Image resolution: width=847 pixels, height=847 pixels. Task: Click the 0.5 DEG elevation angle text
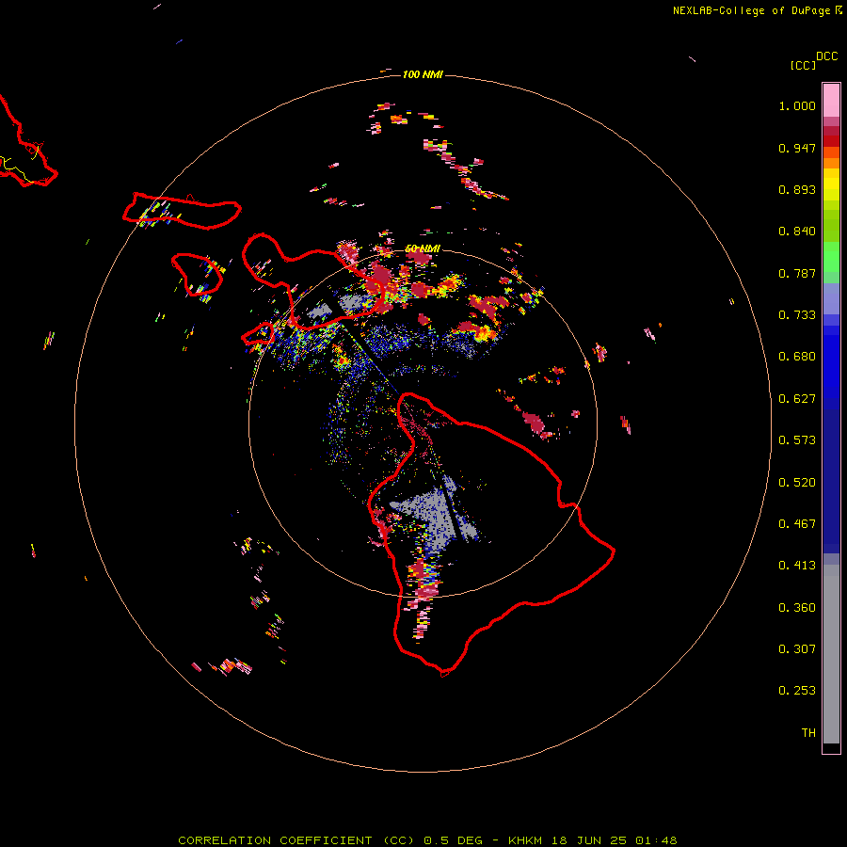[453, 840]
